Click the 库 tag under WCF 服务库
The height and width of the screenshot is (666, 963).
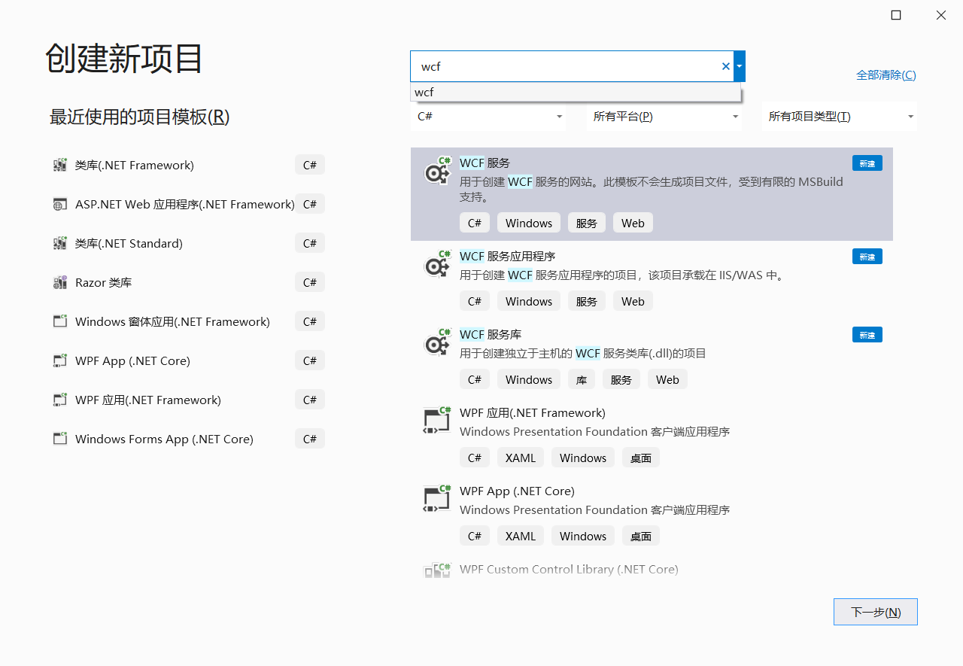coord(582,379)
